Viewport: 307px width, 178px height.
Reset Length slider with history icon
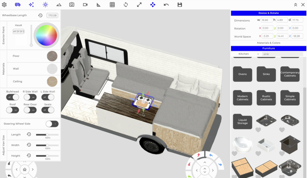click(x=29, y=134)
